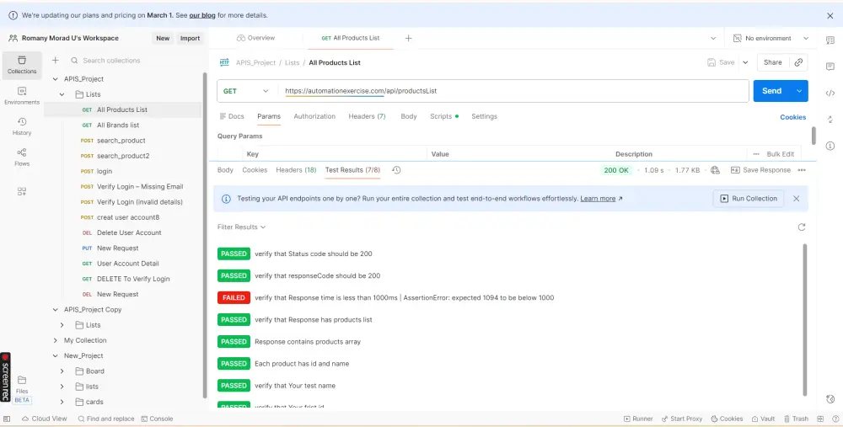Click the request URL field
The width and height of the screenshot is (843, 427).
513,91
